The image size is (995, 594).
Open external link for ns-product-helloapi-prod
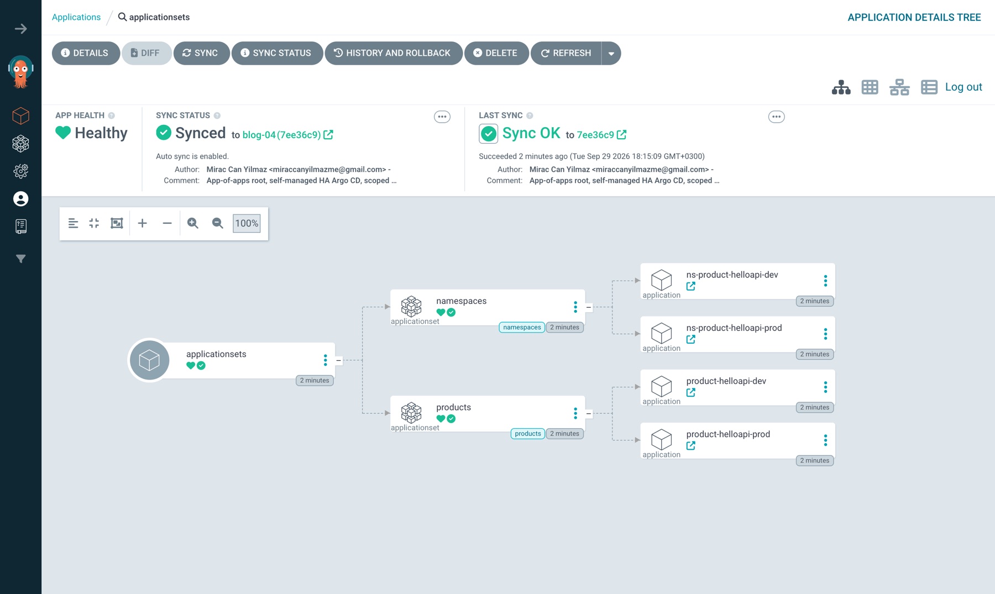click(691, 339)
